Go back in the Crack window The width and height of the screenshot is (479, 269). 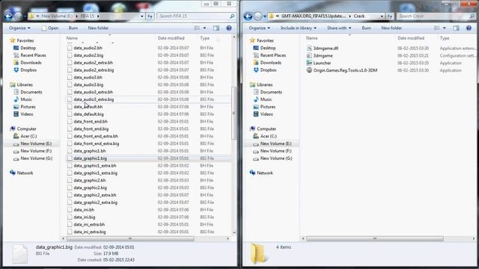point(248,16)
